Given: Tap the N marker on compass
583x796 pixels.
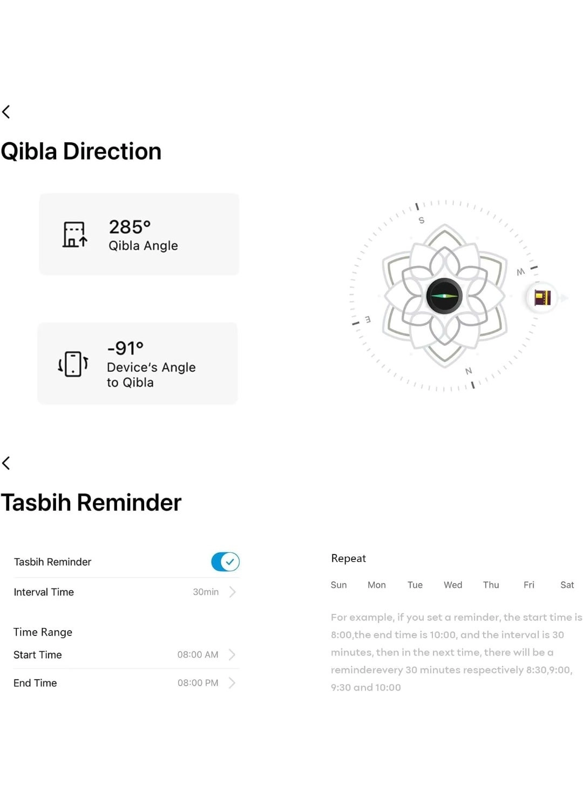Looking at the screenshot, I should 469,371.
